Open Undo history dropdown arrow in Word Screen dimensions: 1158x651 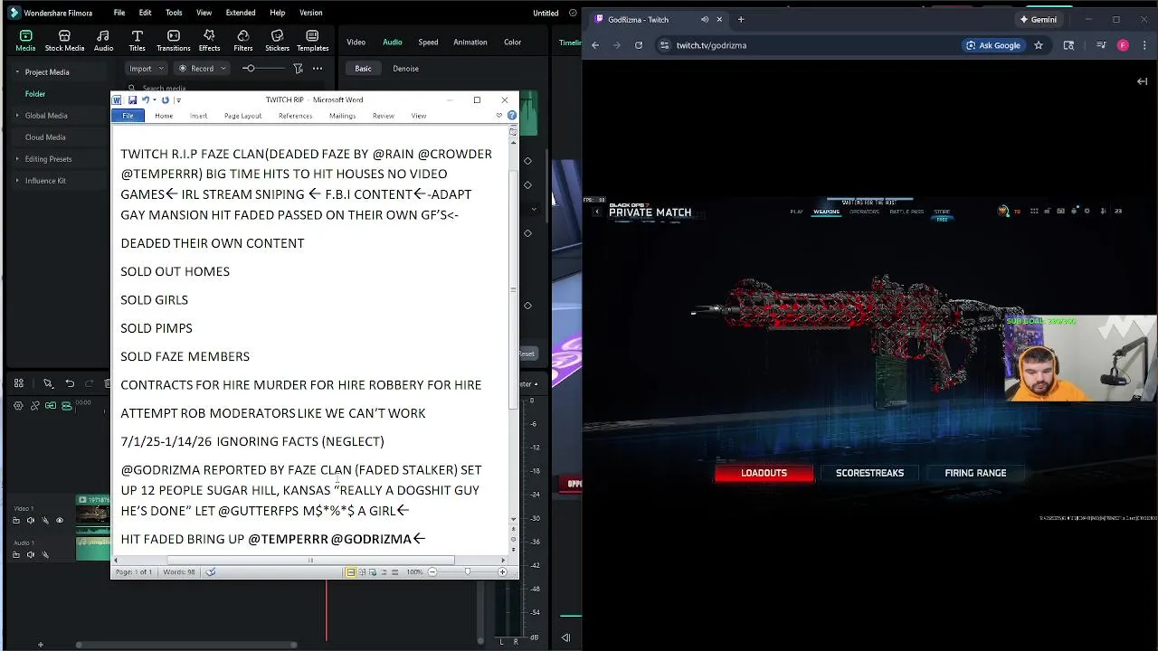pyautogui.click(x=154, y=99)
